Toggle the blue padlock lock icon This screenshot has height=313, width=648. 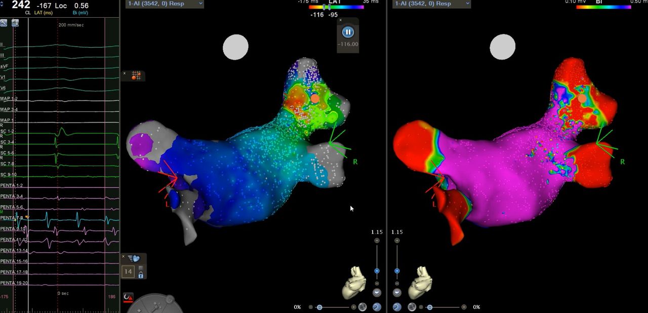coord(141,275)
